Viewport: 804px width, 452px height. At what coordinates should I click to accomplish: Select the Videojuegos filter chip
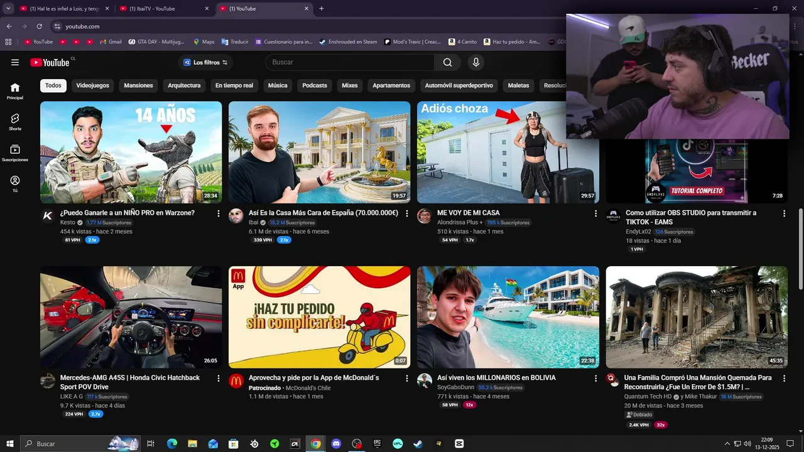[x=92, y=85]
